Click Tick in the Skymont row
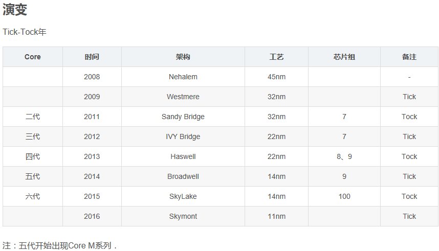439x251 pixels. [409, 216]
